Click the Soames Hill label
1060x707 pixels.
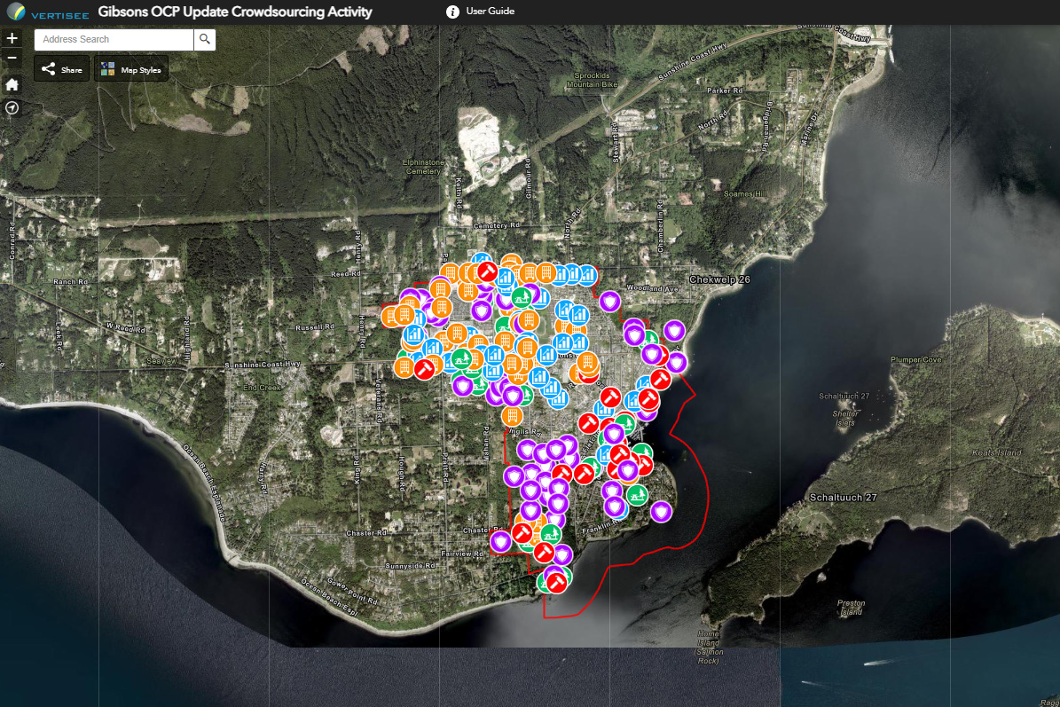746,194
